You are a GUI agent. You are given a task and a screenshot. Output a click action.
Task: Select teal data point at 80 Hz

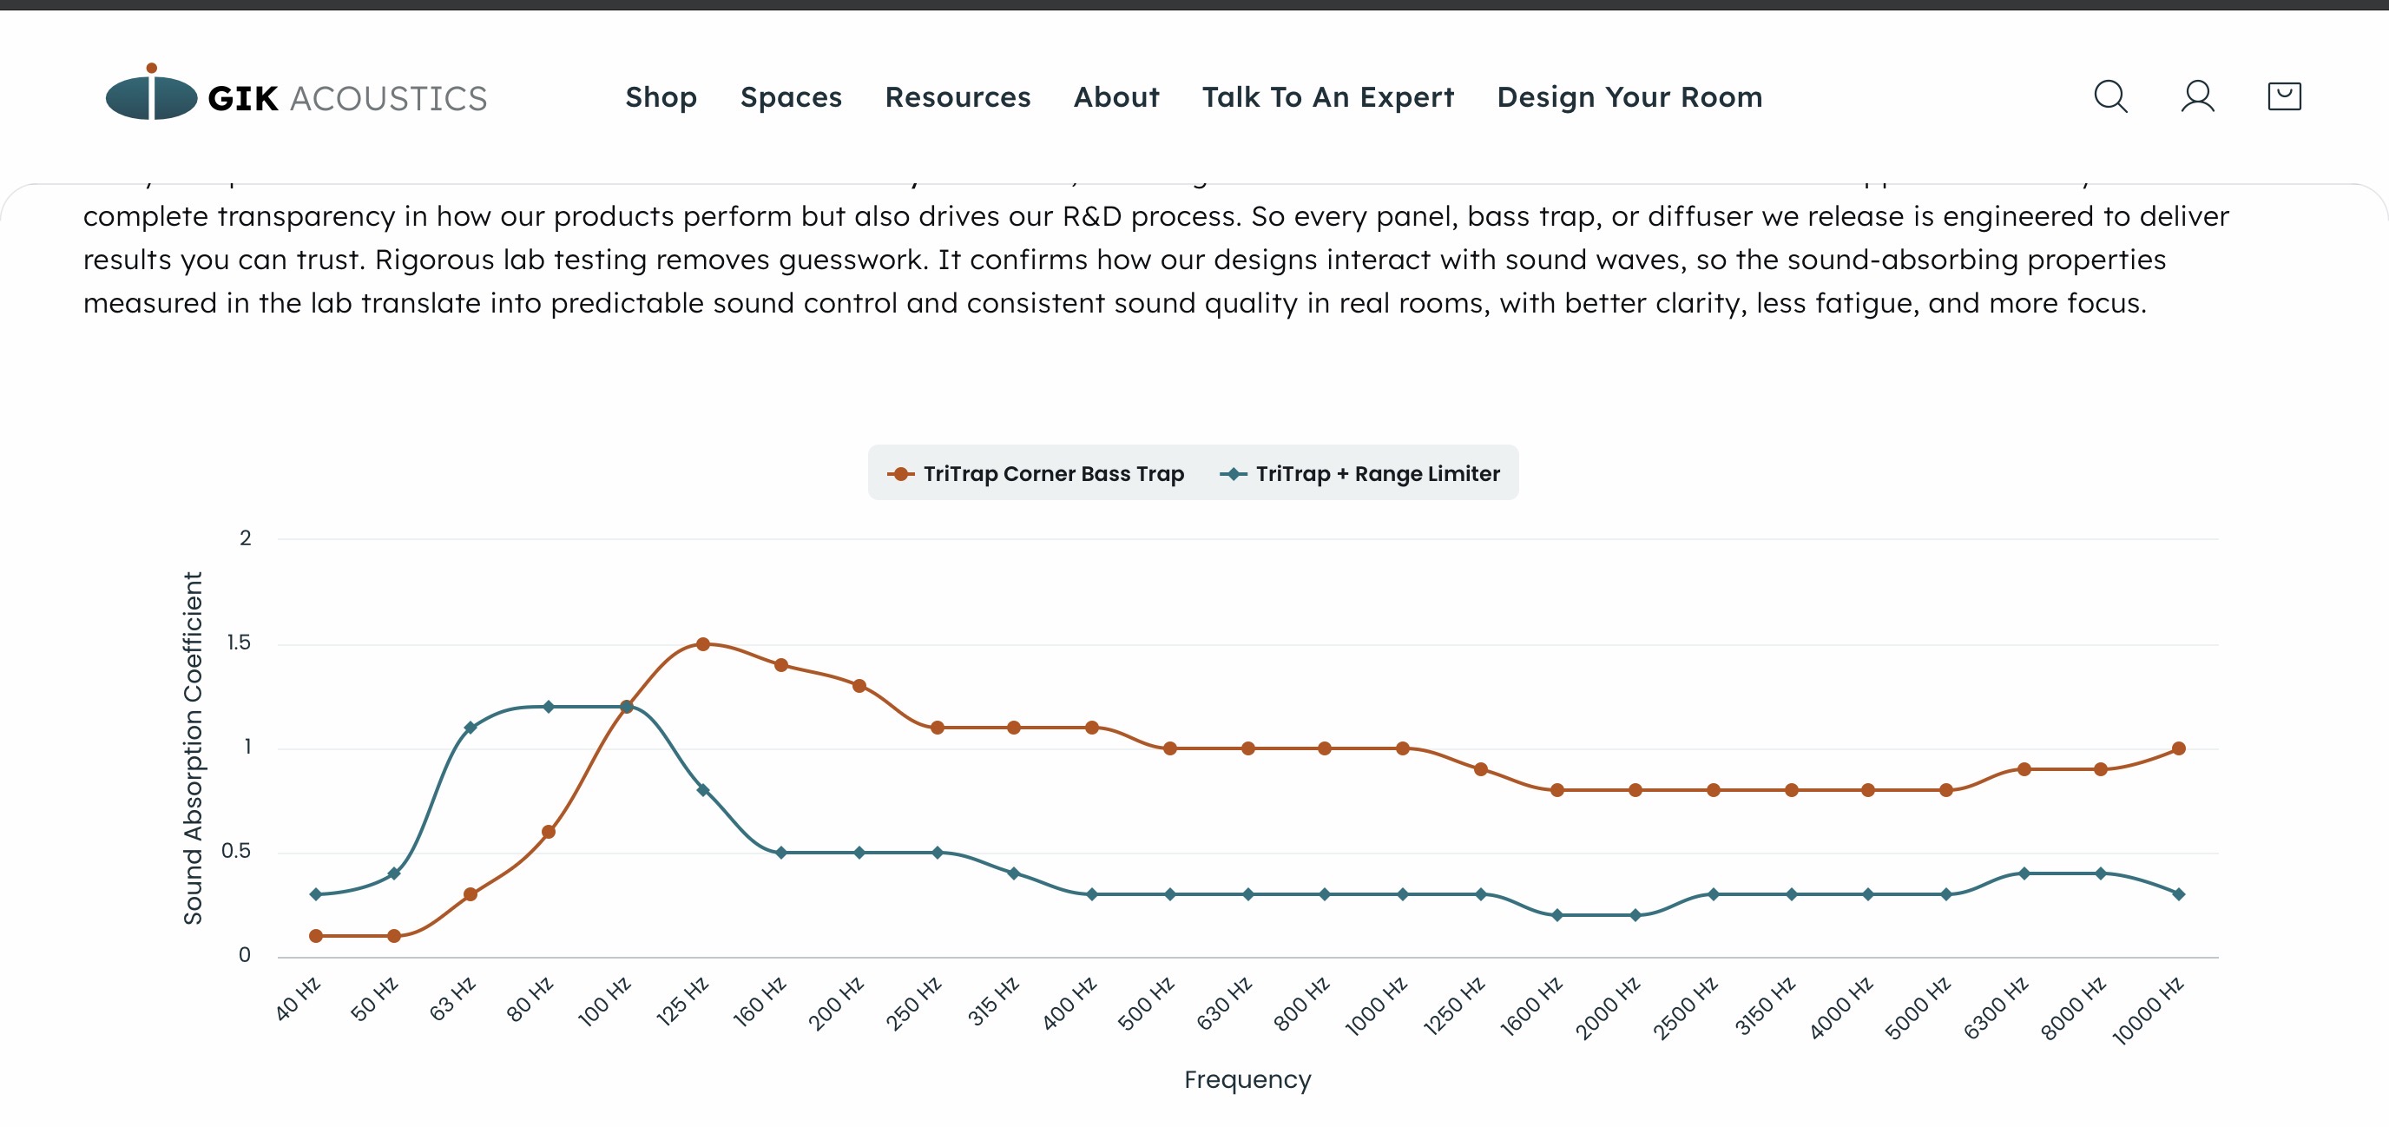[548, 707]
